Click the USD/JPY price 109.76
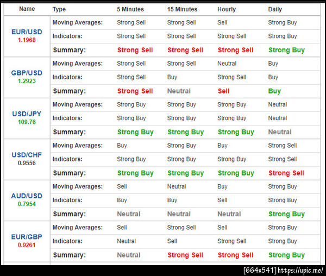The image size is (326, 276). 27,122
